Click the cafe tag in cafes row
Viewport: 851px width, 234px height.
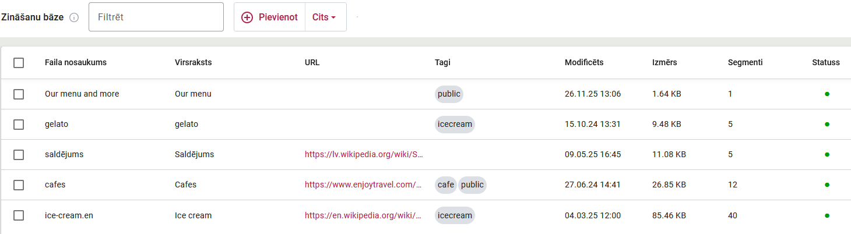[x=446, y=185]
